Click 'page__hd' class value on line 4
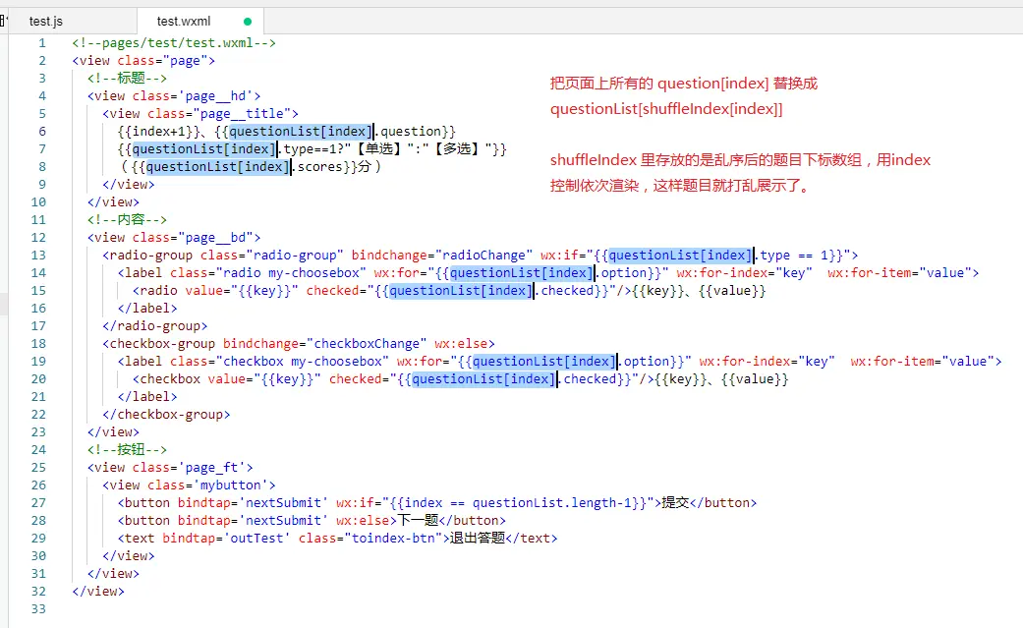 215,96
